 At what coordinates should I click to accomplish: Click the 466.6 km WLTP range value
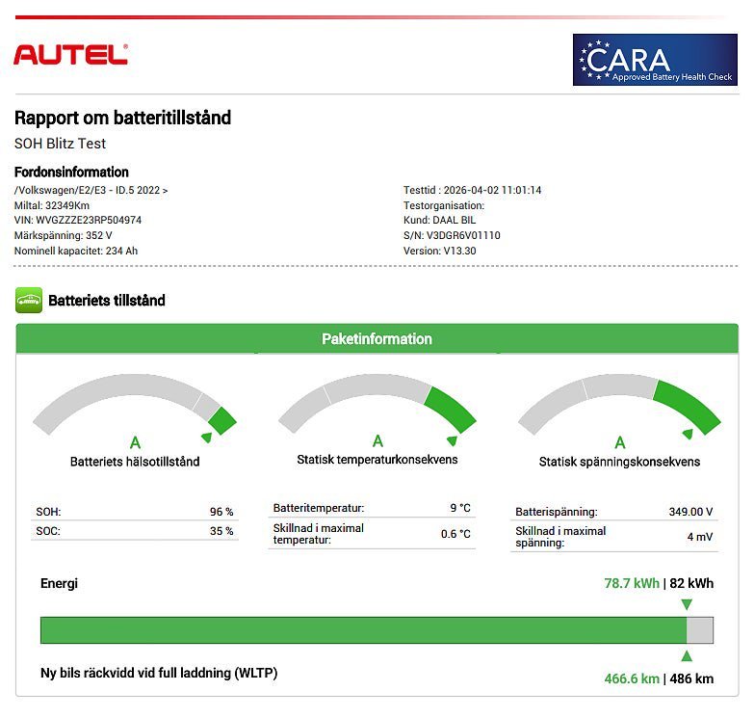pyautogui.click(x=632, y=678)
